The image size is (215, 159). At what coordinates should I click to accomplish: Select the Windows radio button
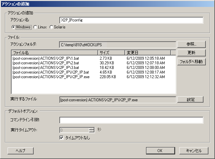[x=14, y=27]
